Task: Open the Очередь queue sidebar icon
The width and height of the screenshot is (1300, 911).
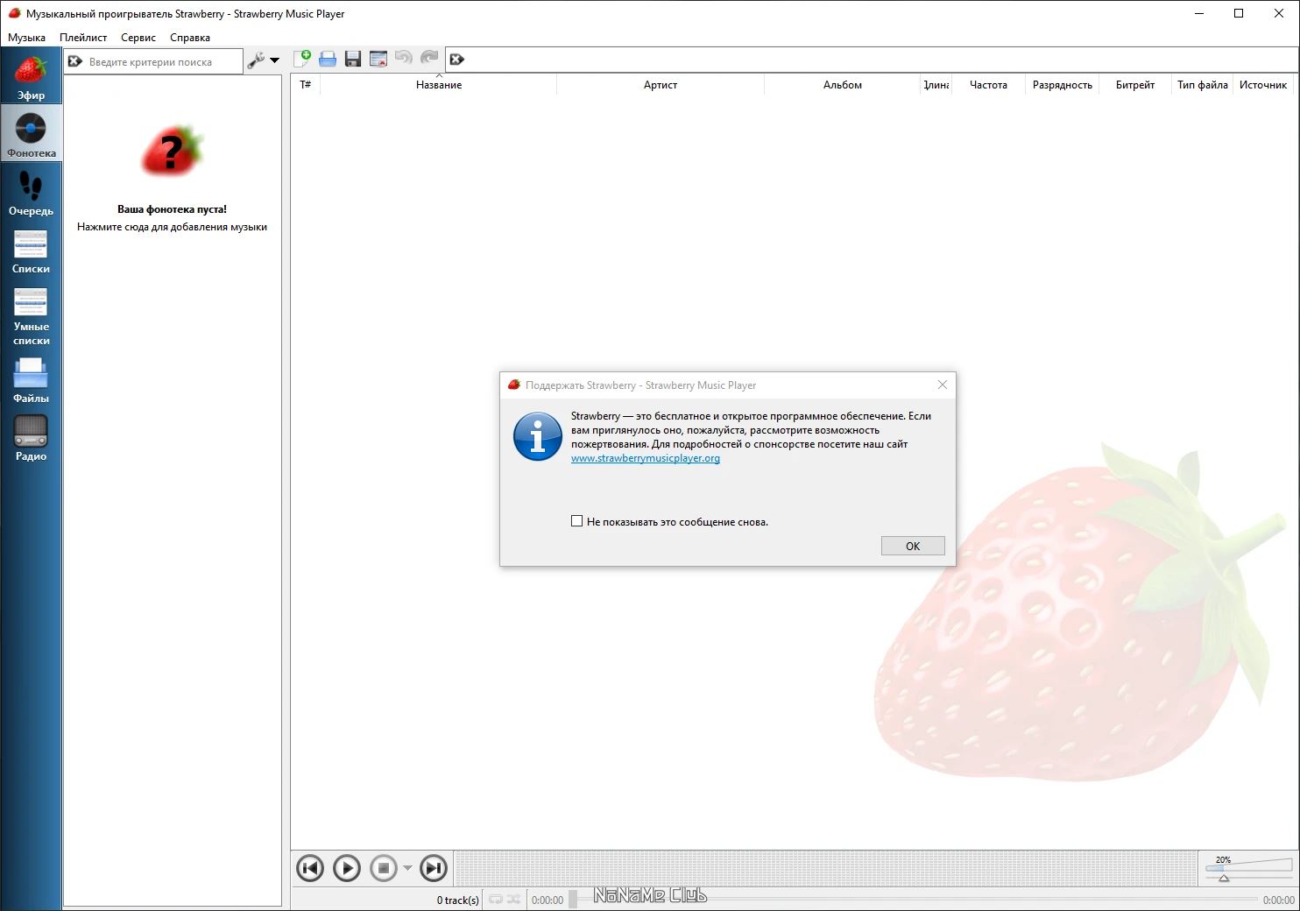Action: tap(31, 193)
